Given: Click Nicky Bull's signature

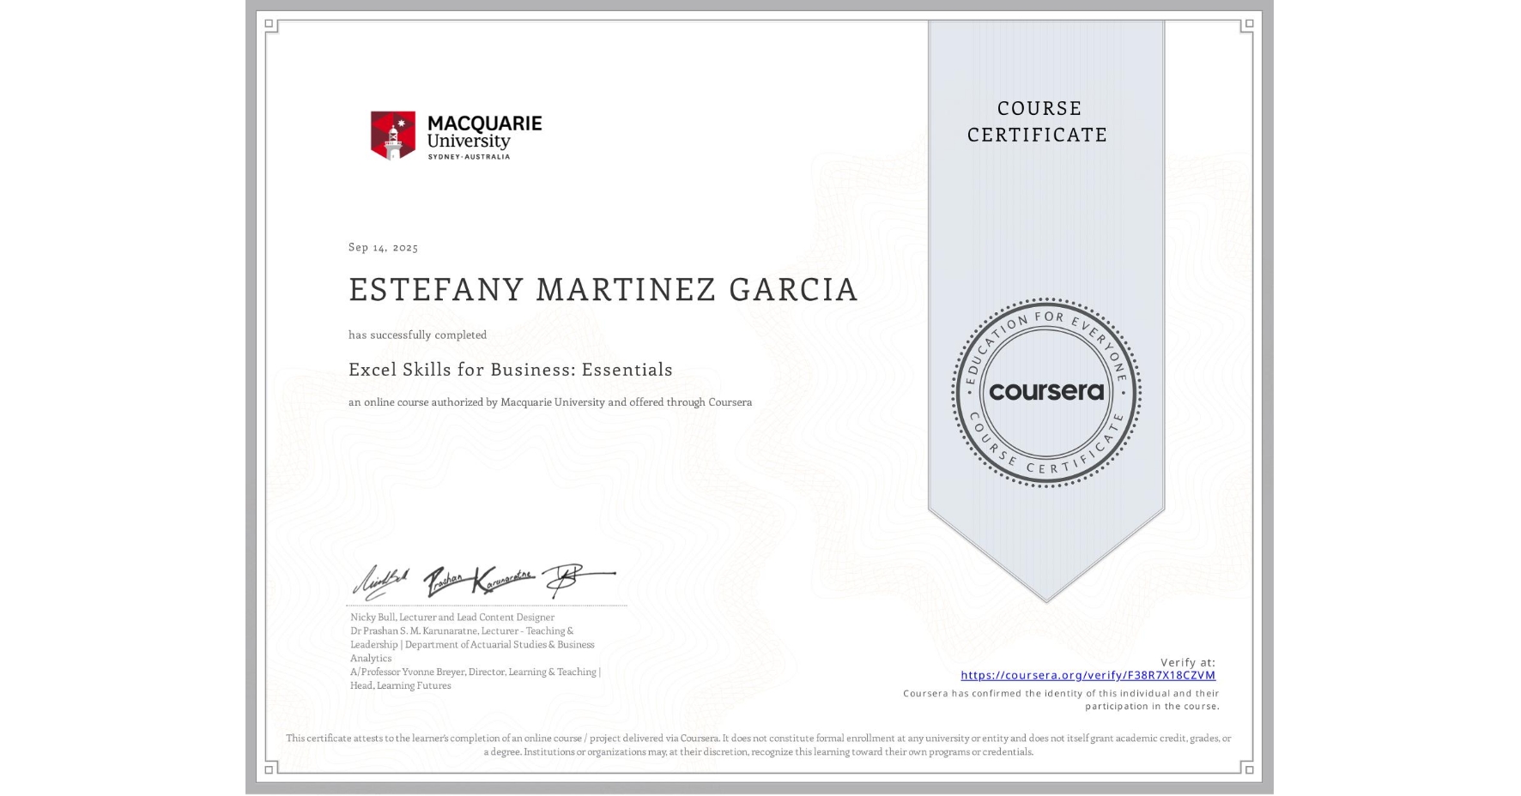Looking at the screenshot, I should (380, 582).
